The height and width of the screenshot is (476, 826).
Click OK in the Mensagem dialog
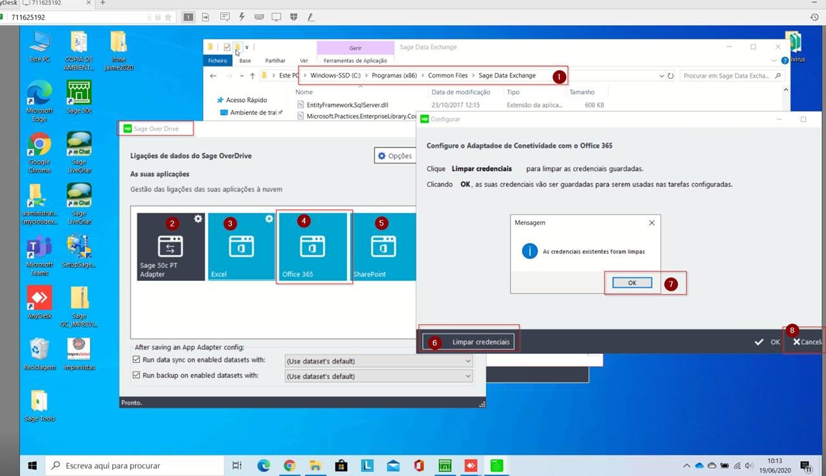click(x=631, y=283)
